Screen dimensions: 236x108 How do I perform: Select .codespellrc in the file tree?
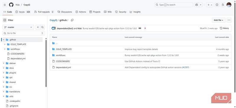pyautogui.click(x=15, y=101)
